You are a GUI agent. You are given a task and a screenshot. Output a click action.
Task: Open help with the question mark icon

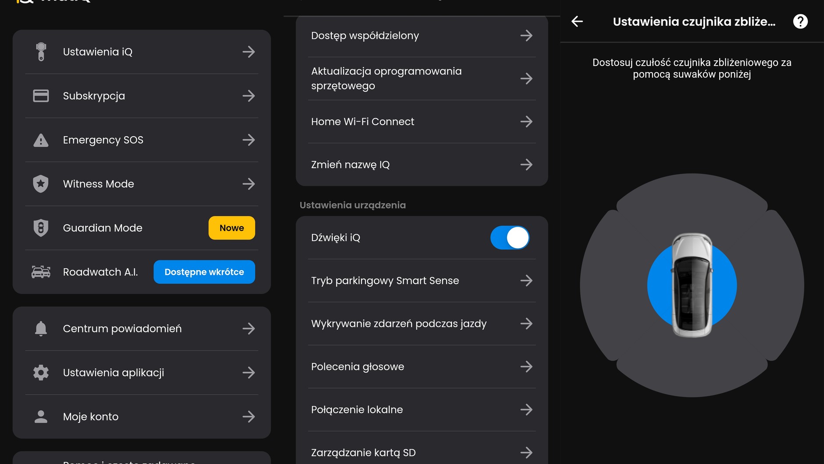[800, 21]
